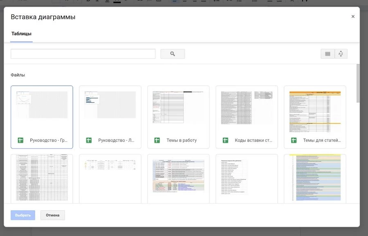
Task: Click the 'Темы в работу' file name
Action: click(x=182, y=140)
